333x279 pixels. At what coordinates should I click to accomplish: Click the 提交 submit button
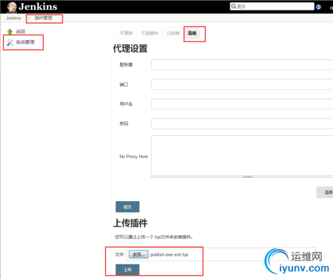(127, 207)
